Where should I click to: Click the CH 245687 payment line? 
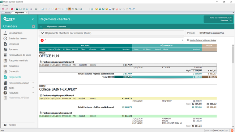pyautogui.click(x=167, y=101)
